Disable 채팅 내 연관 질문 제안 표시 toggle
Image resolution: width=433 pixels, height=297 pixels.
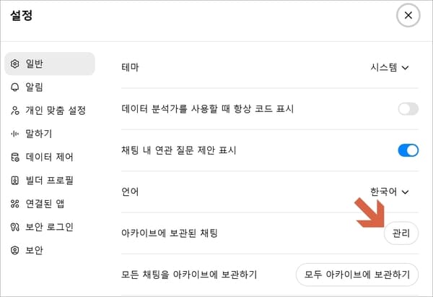(x=408, y=150)
